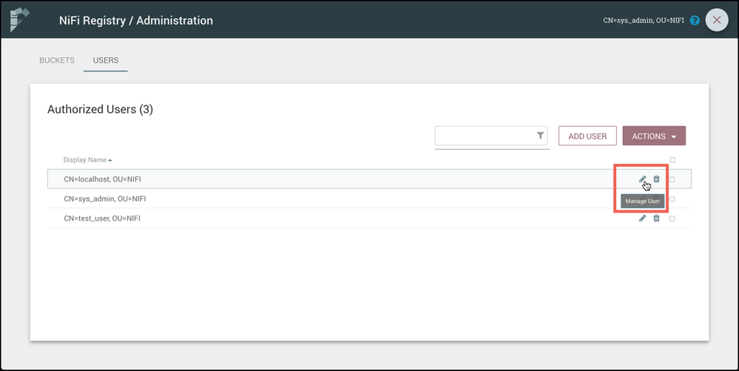Switch to the BUCKETS tab

(57, 61)
